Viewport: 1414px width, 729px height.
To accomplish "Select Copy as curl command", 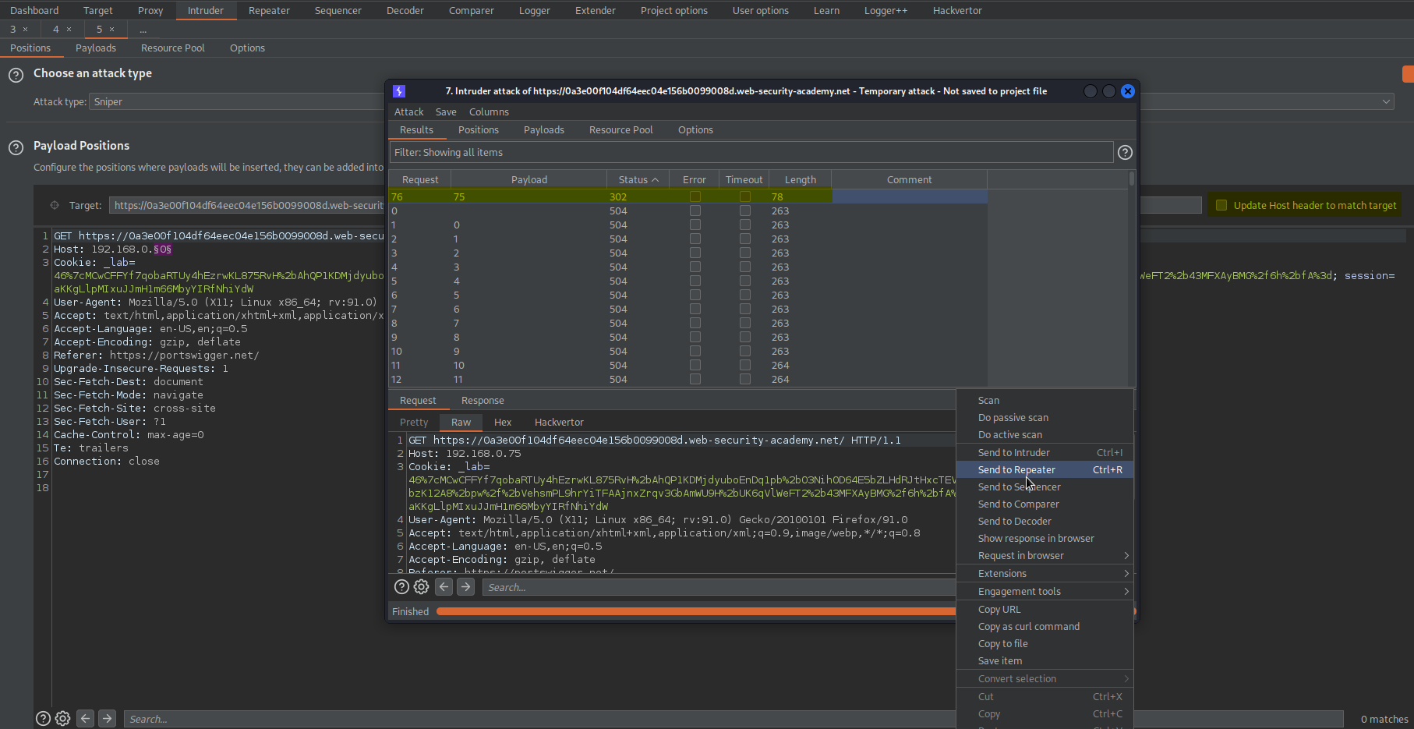I will click(1045, 627).
